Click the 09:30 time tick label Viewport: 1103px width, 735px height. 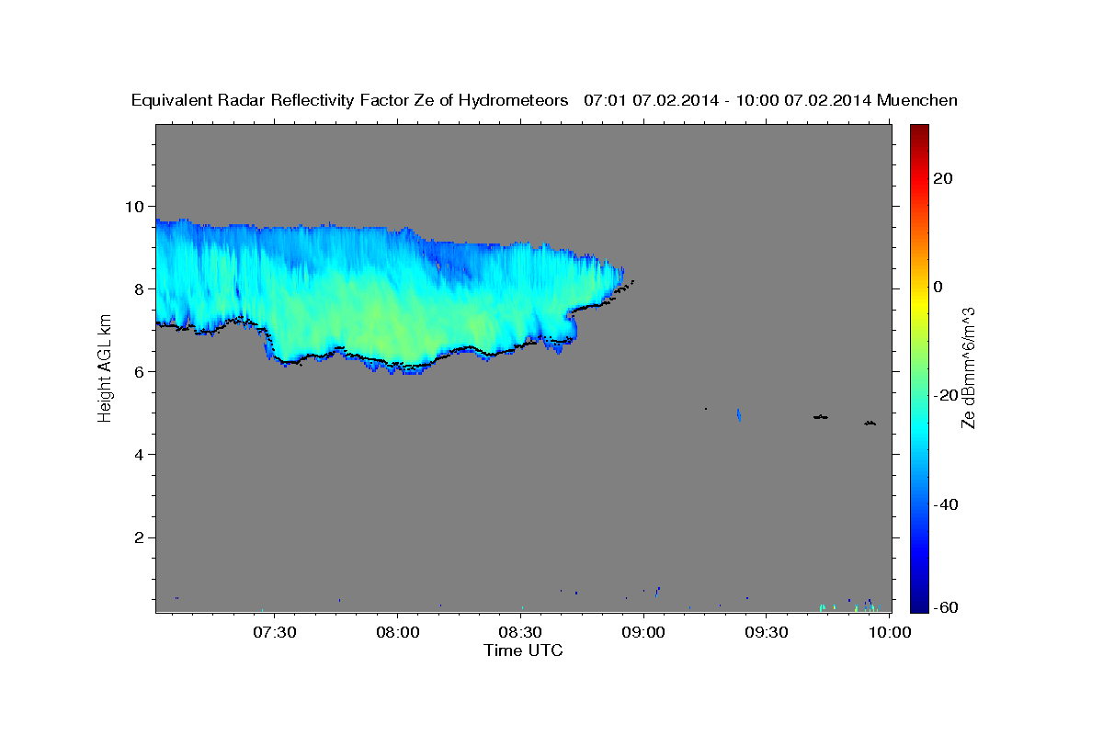767,632
